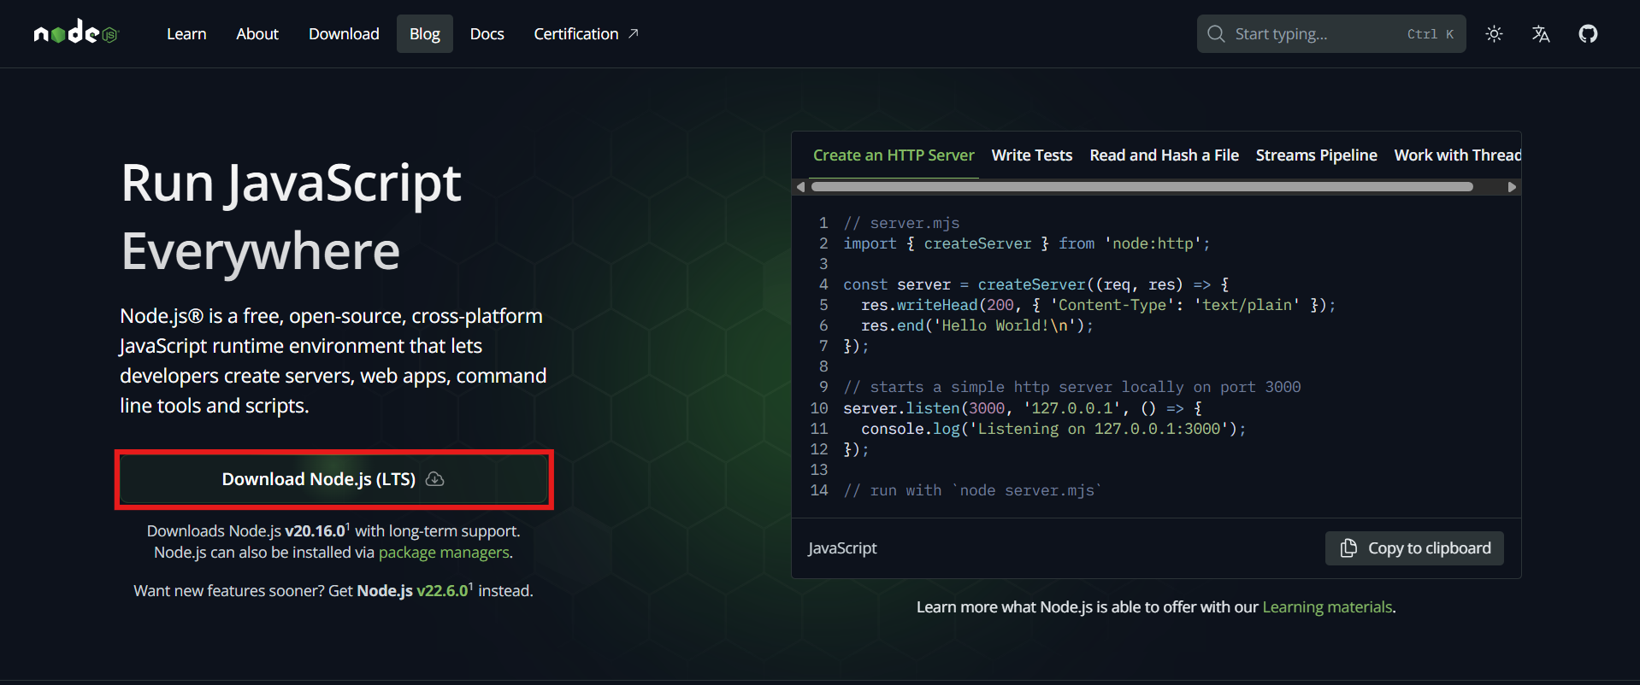Go to the About page
1640x685 pixels.
click(x=257, y=34)
